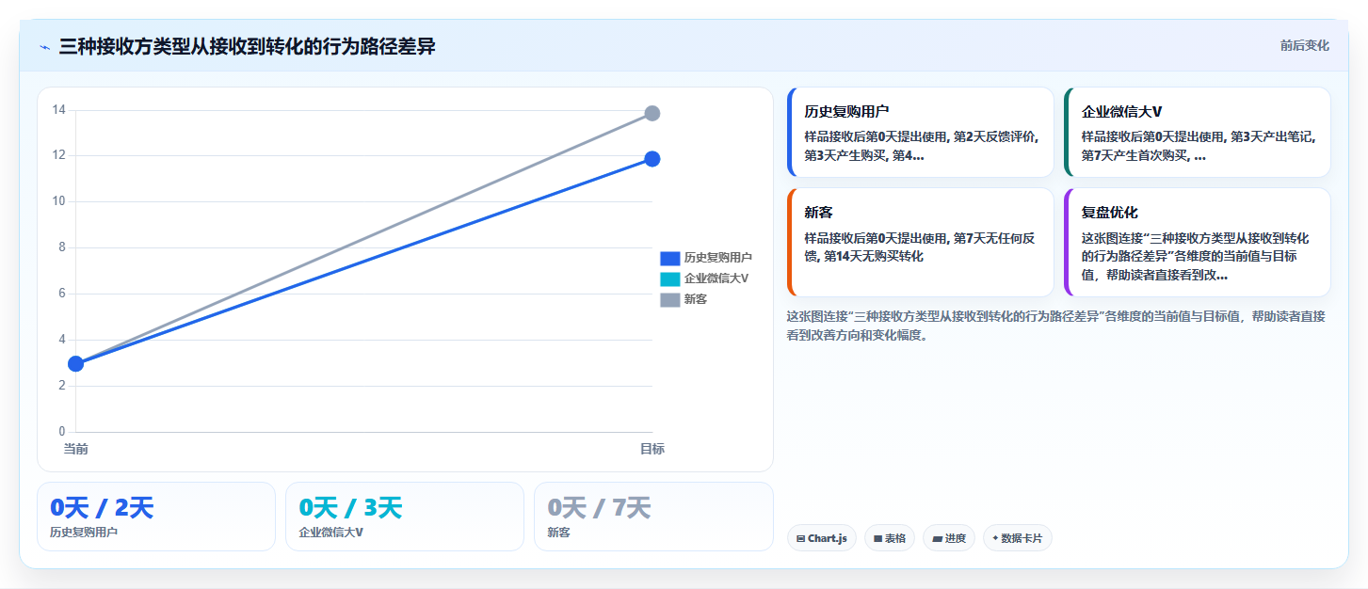Open the 新客 description card
Image resolution: width=1368 pixels, height=589 pixels.
click(920, 243)
